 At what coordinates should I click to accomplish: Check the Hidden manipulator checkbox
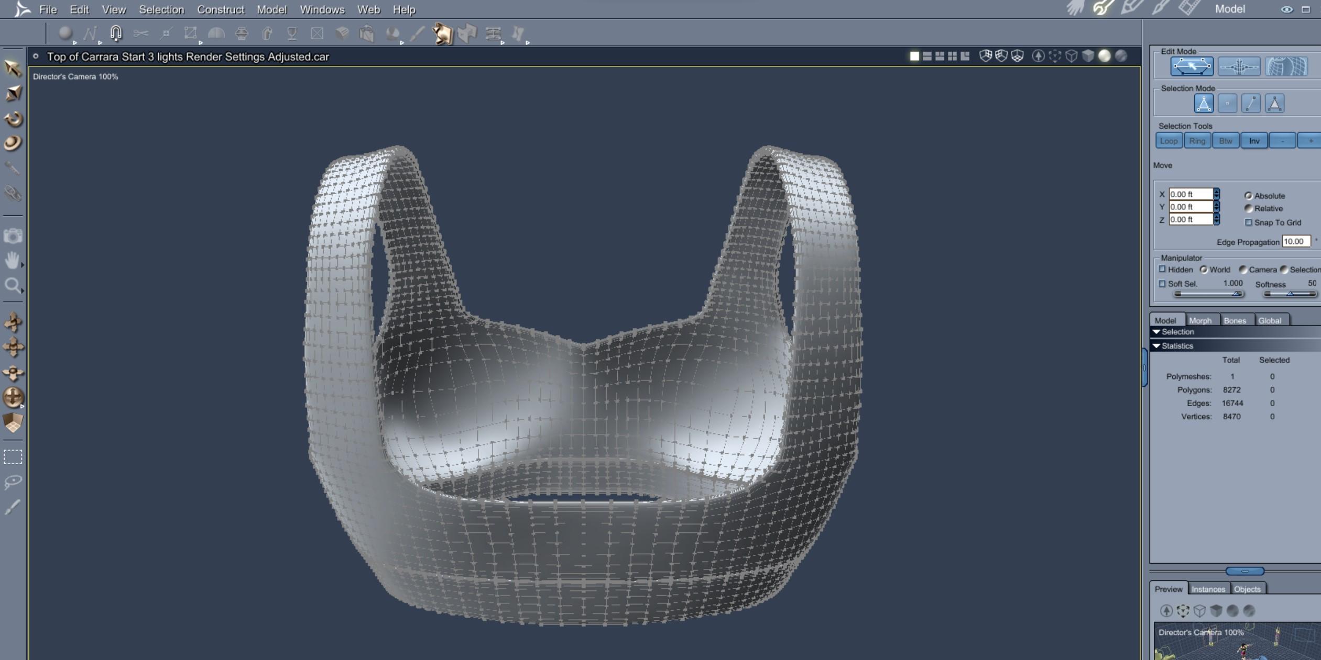coord(1162,269)
